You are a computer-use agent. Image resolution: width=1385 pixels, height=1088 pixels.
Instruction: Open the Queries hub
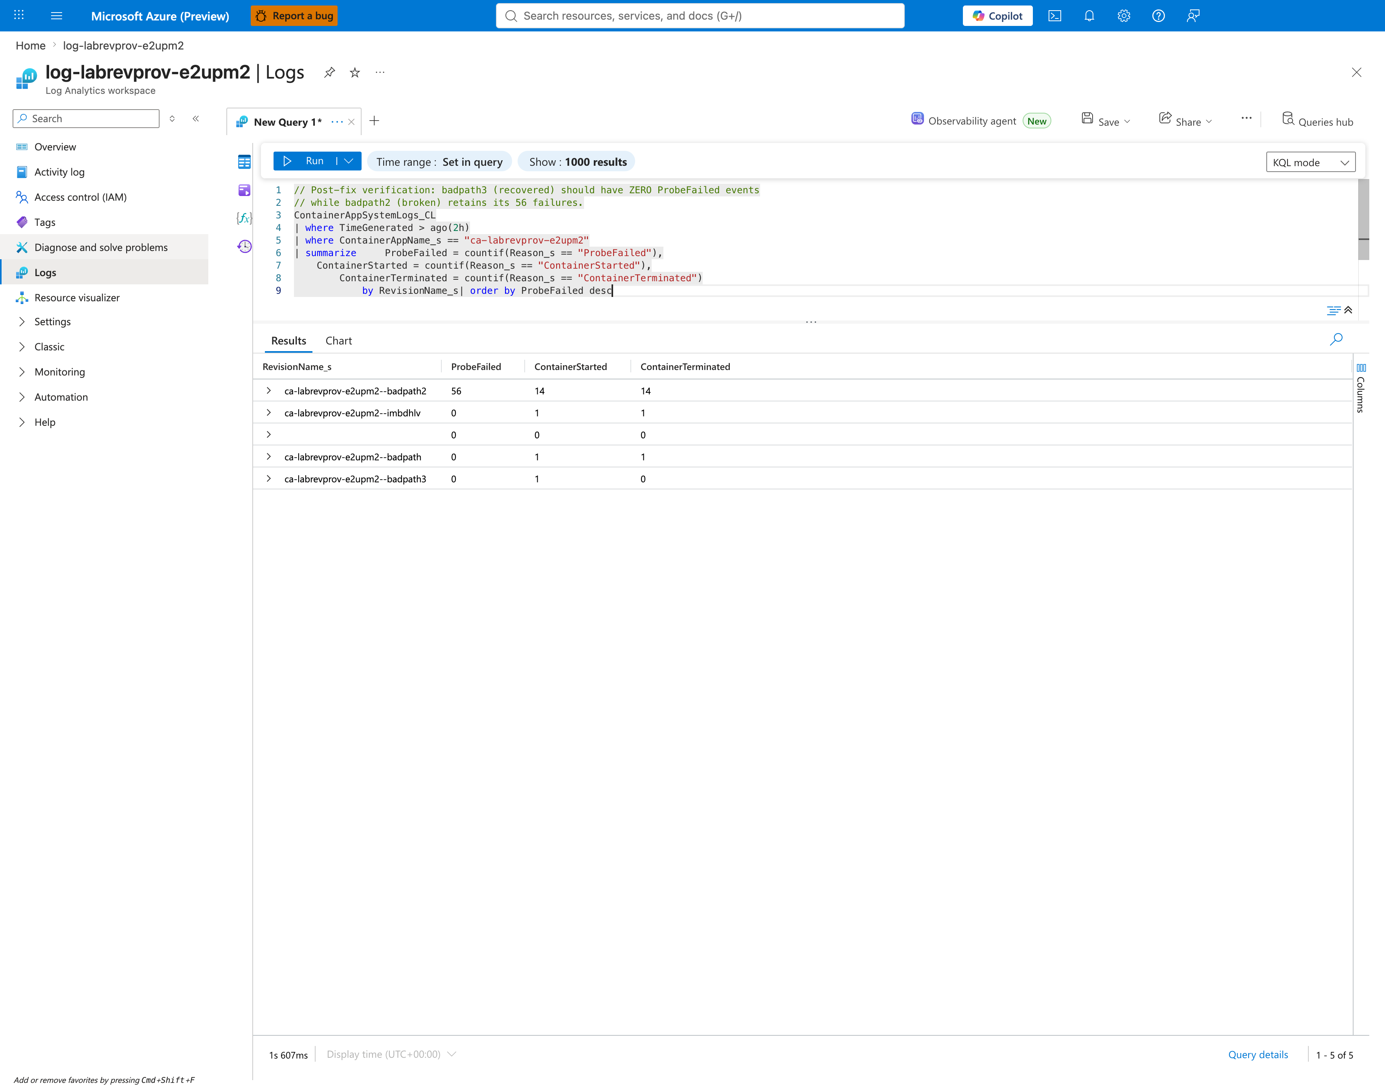pos(1317,121)
